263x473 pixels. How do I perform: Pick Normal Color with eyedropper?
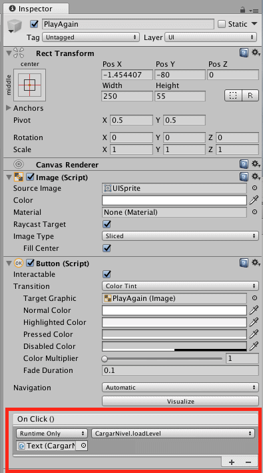tap(254, 310)
